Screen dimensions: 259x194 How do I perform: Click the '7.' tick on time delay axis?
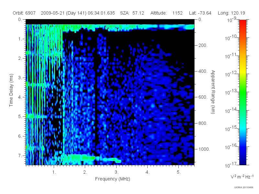click(x=20, y=156)
